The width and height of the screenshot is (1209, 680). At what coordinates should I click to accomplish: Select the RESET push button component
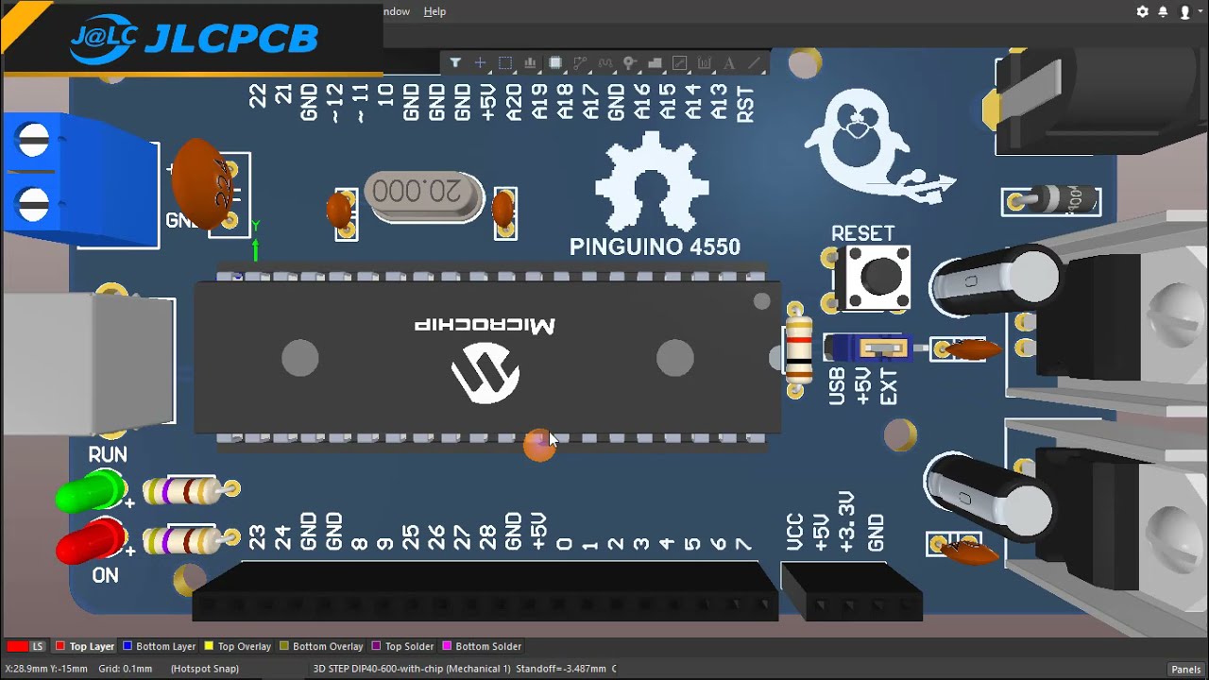(871, 277)
